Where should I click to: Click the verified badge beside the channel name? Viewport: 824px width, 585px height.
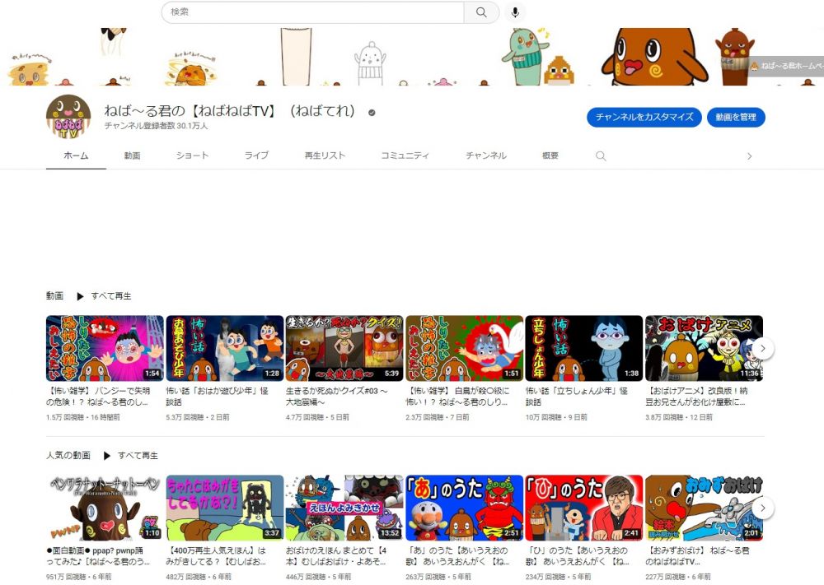[372, 112]
